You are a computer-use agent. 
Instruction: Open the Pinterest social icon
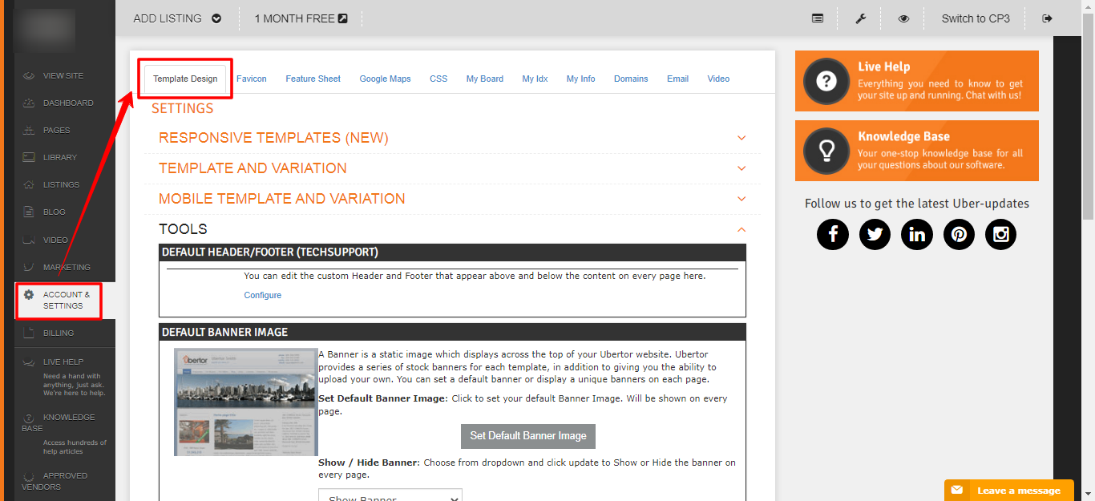[x=959, y=234]
